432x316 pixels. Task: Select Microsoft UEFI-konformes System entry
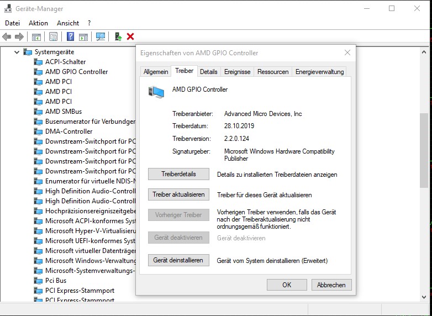(x=90, y=241)
